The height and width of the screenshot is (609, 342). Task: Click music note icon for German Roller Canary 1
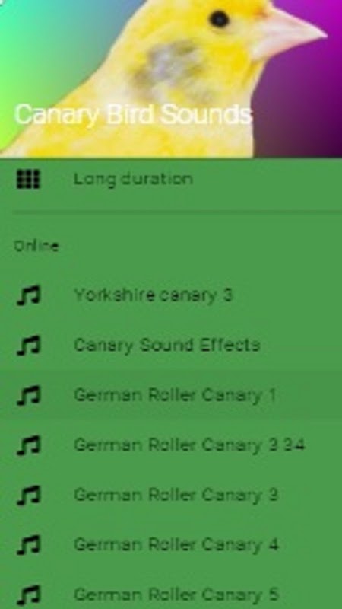(28, 395)
